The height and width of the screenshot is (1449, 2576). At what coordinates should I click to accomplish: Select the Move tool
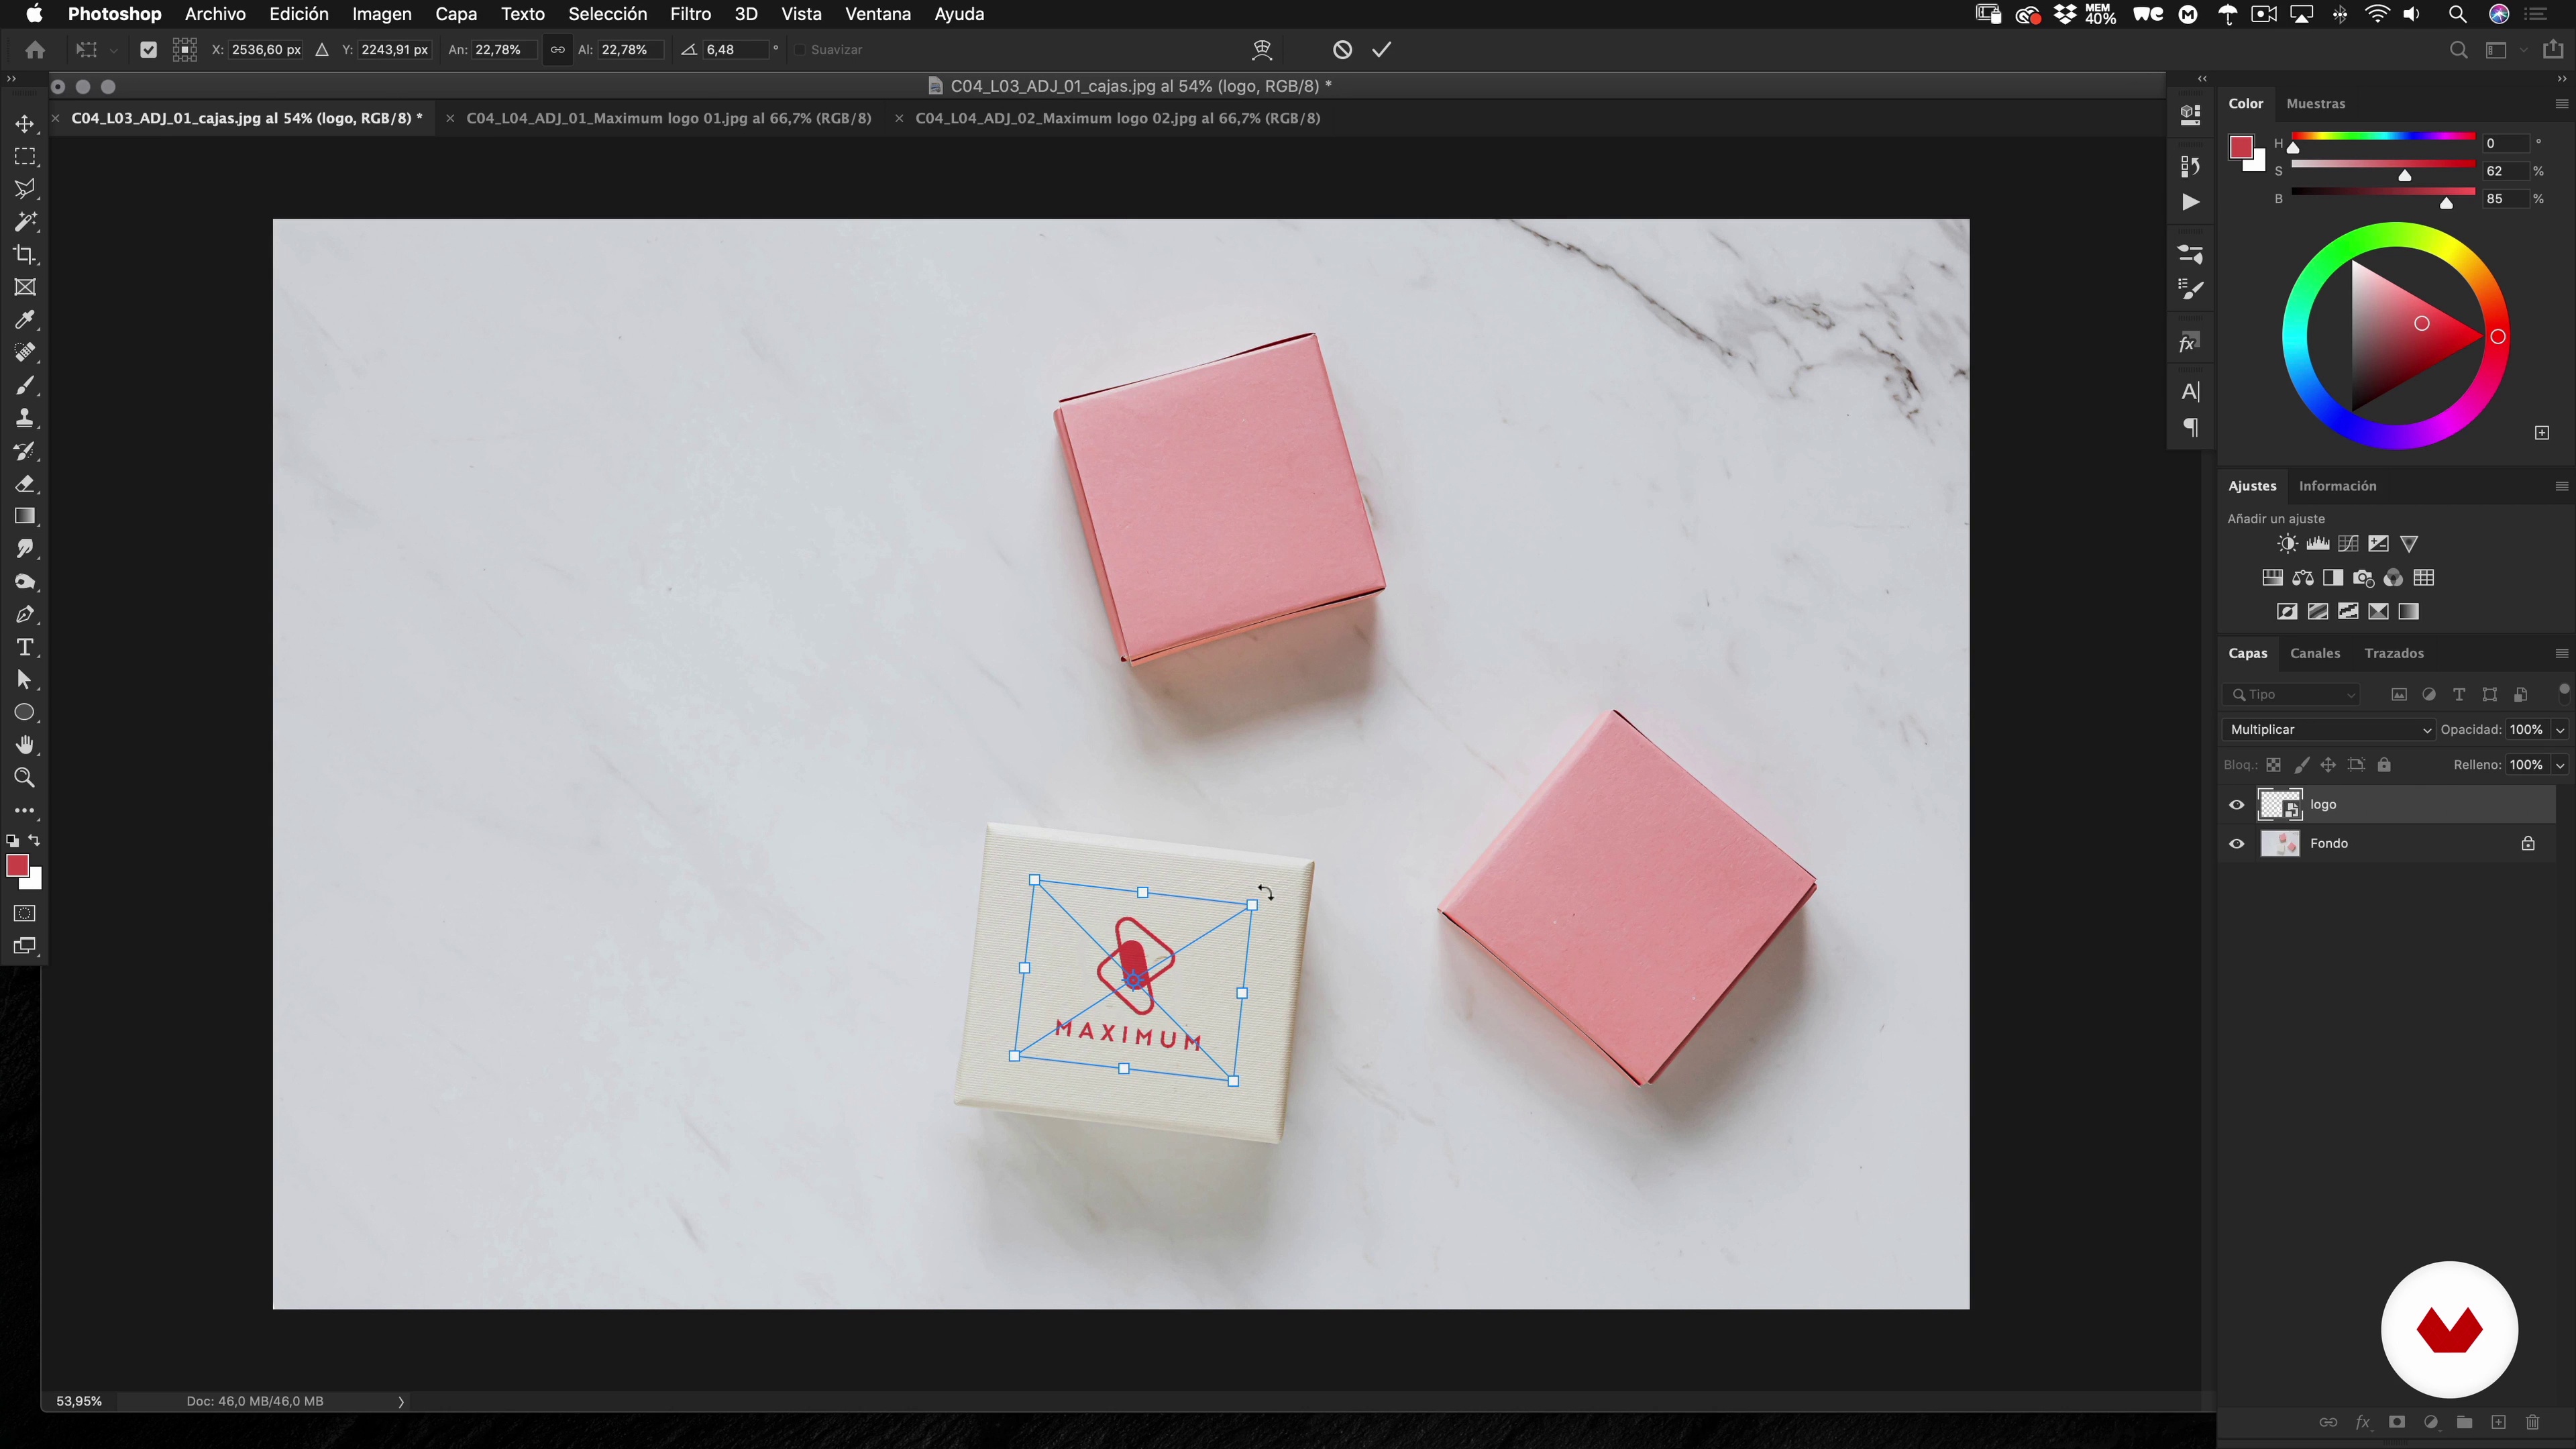tap(25, 124)
